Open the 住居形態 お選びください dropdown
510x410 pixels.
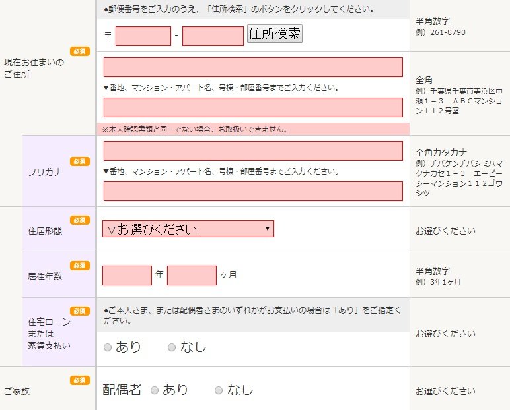pos(188,229)
